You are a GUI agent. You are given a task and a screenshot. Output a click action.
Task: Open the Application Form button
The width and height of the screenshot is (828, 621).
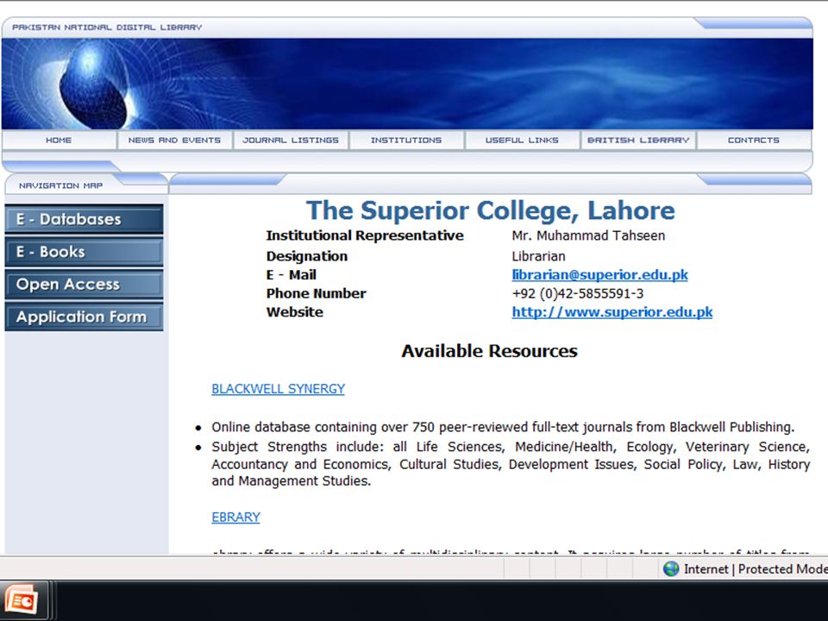click(x=84, y=317)
